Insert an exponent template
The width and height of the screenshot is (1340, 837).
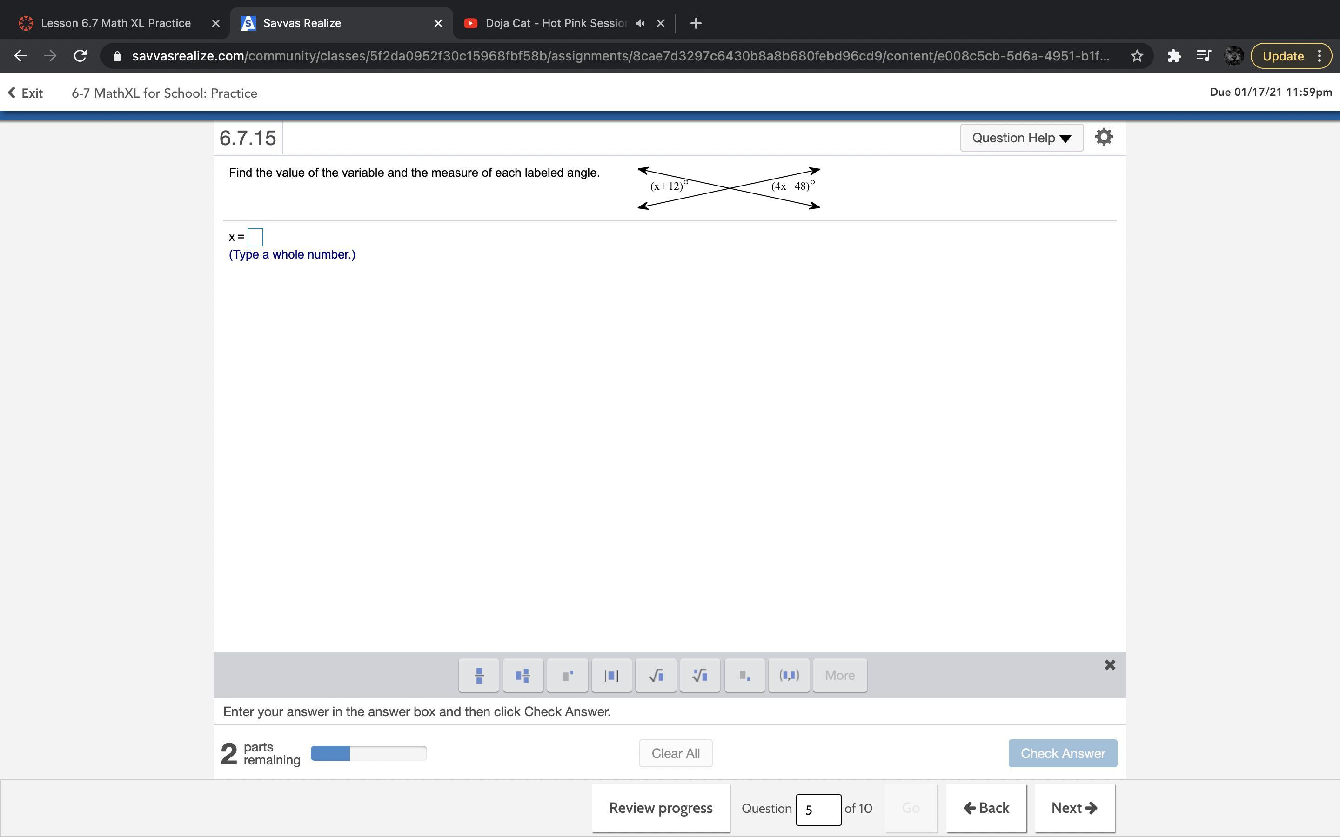coord(567,675)
